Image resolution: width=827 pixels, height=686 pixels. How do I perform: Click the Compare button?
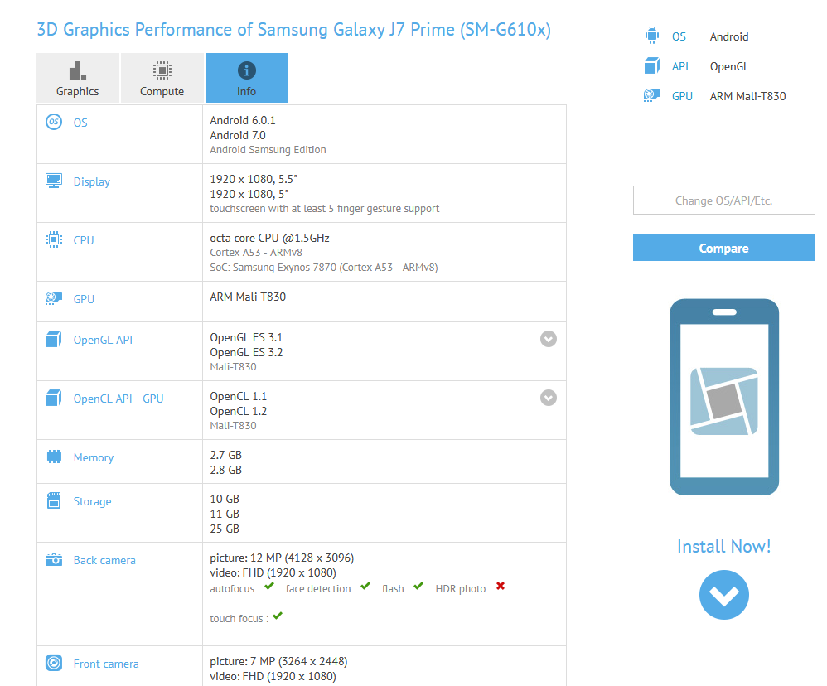(723, 248)
